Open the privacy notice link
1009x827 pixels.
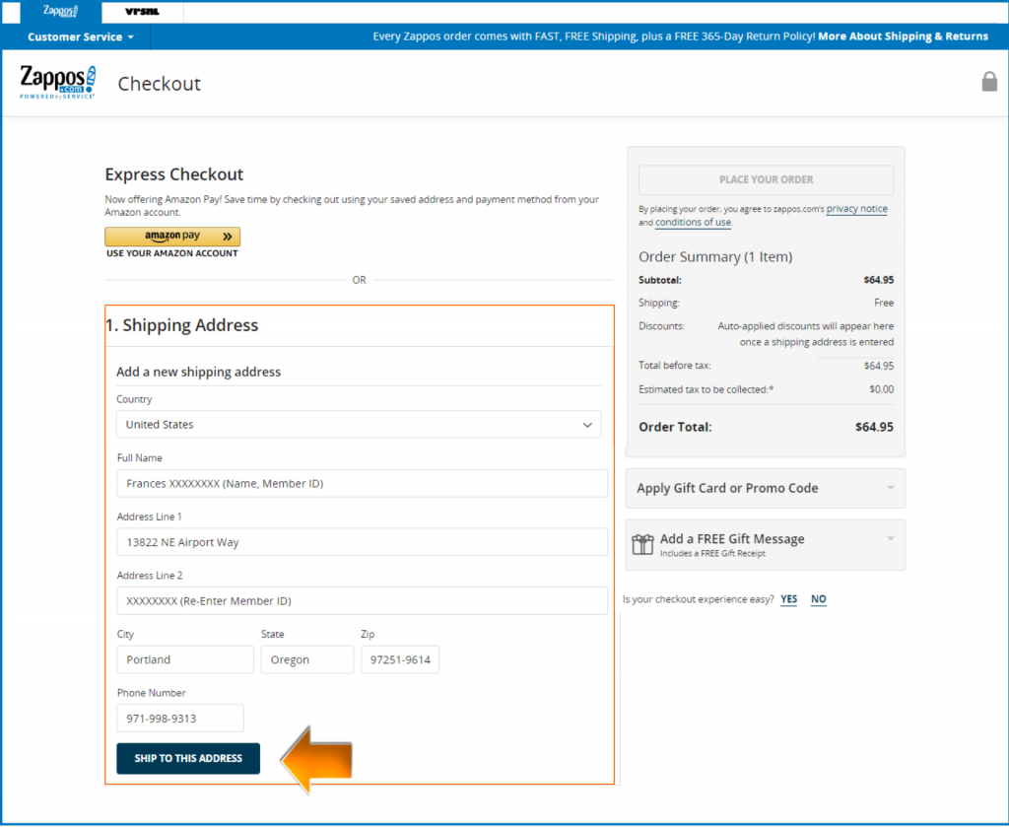click(x=856, y=209)
